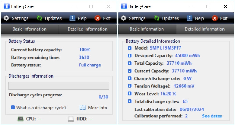
Task: Click the Full charge status value
Action: coord(90,65)
